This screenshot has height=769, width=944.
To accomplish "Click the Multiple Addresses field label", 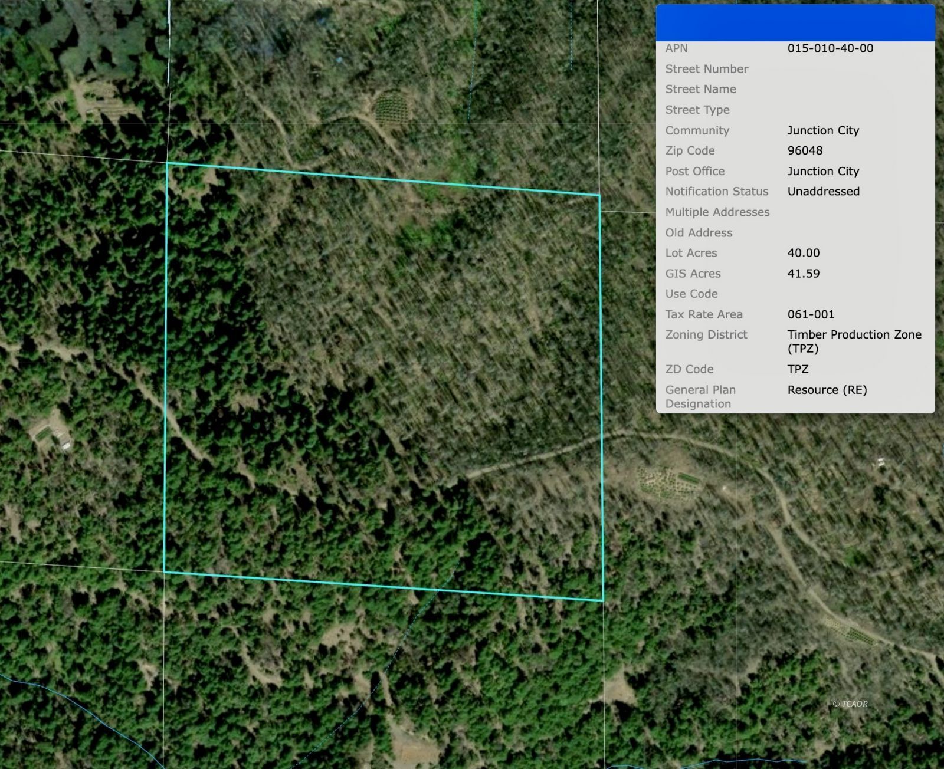I will pyautogui.click(x=717, y=212).
